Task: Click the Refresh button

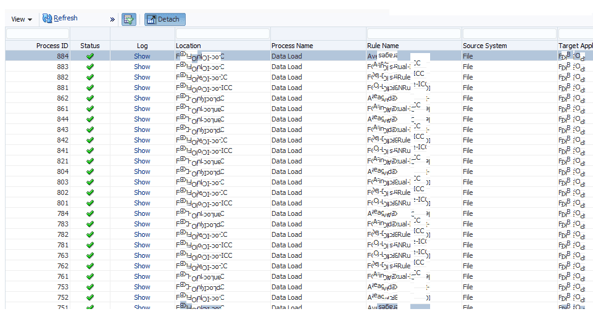Action: tap(60, 19)
